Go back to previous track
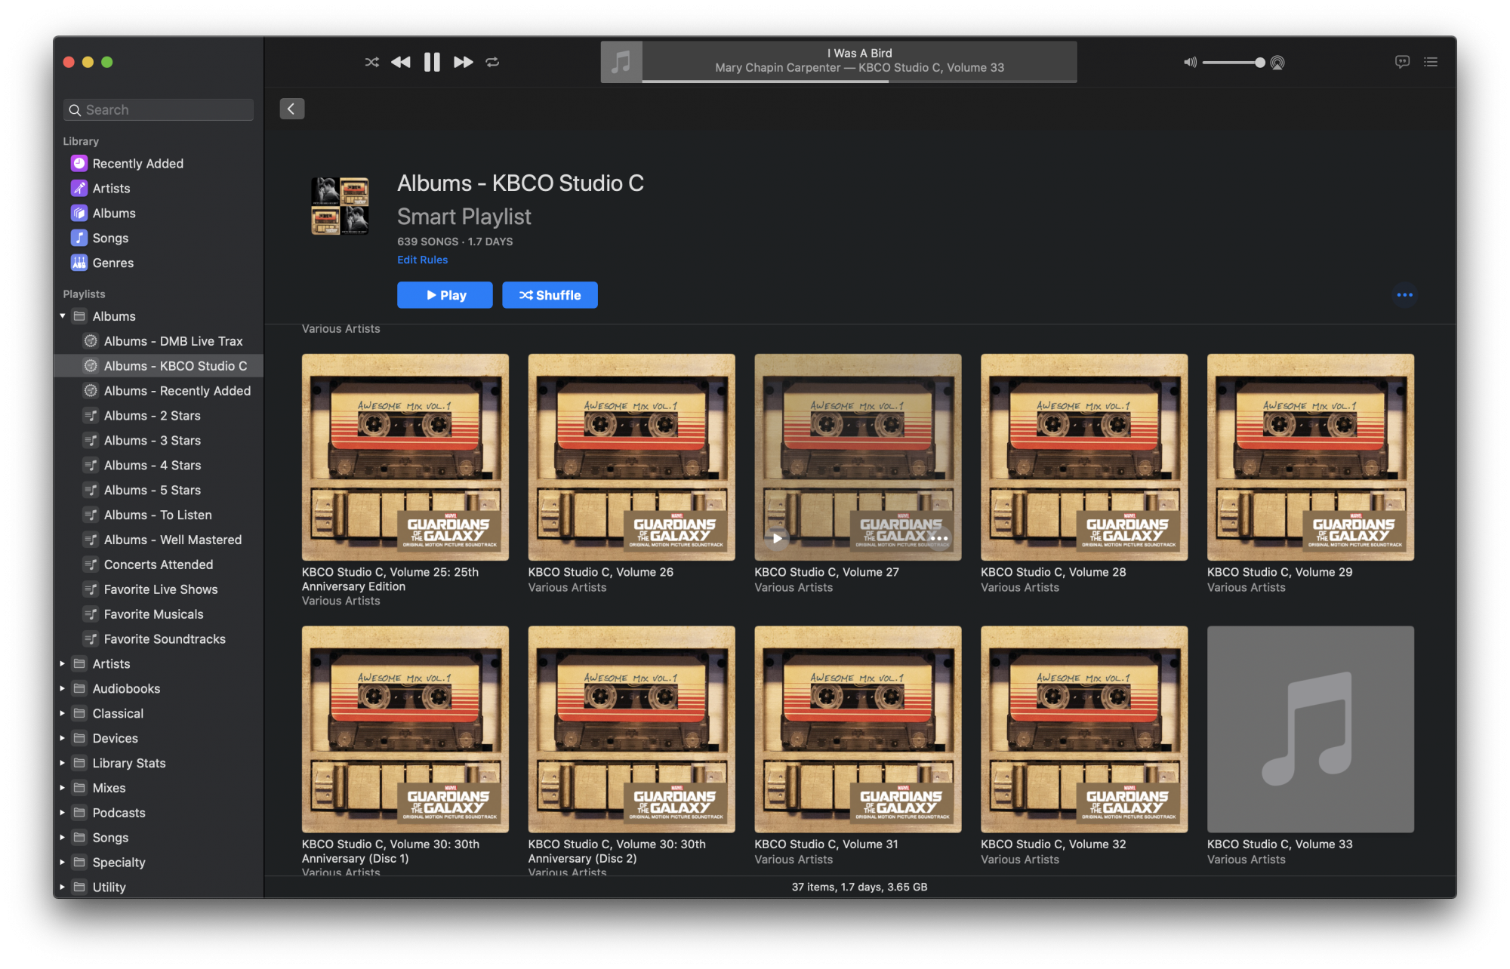The image size is (1510, 969). pos(401,63)
